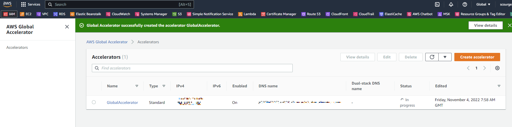Screen dimensions: 512x127
Task: Open S3 bookmark
Action: tap(177, 14)
